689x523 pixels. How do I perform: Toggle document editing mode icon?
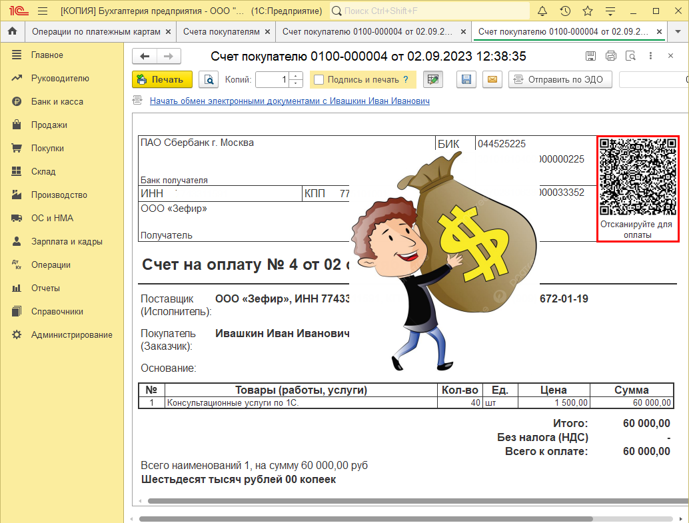pos(433,79)
